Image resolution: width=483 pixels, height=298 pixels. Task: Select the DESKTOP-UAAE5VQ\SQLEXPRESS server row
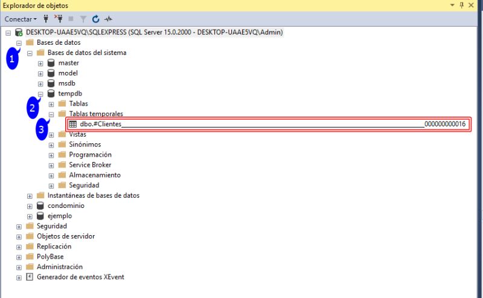155,33
